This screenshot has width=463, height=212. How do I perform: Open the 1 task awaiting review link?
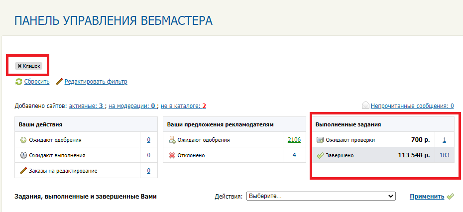coord(445,140)
